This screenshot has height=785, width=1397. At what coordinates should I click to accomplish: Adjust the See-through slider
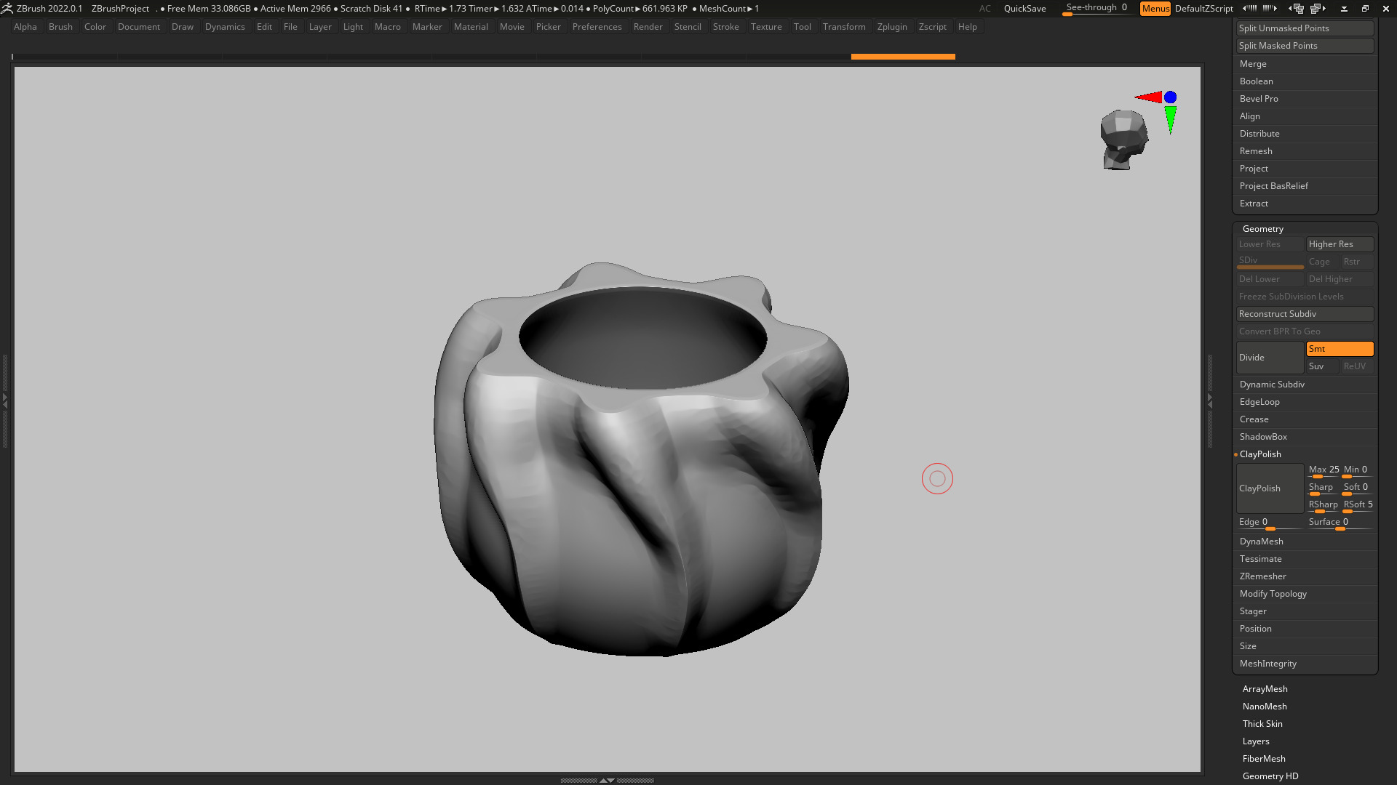point(1096,9)
